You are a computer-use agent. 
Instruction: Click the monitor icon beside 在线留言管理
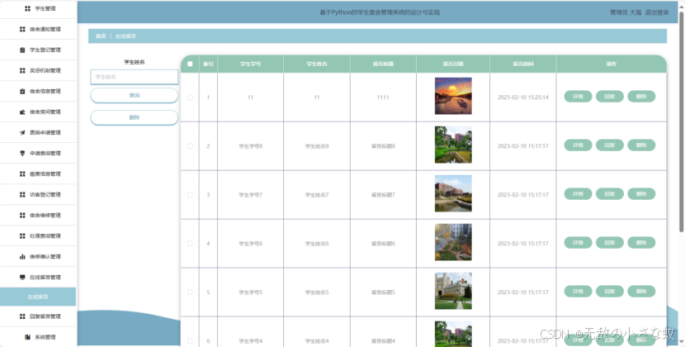click(22, 277)
